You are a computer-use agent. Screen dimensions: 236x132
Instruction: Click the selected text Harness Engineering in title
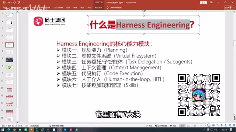click(x=153, y=25)
